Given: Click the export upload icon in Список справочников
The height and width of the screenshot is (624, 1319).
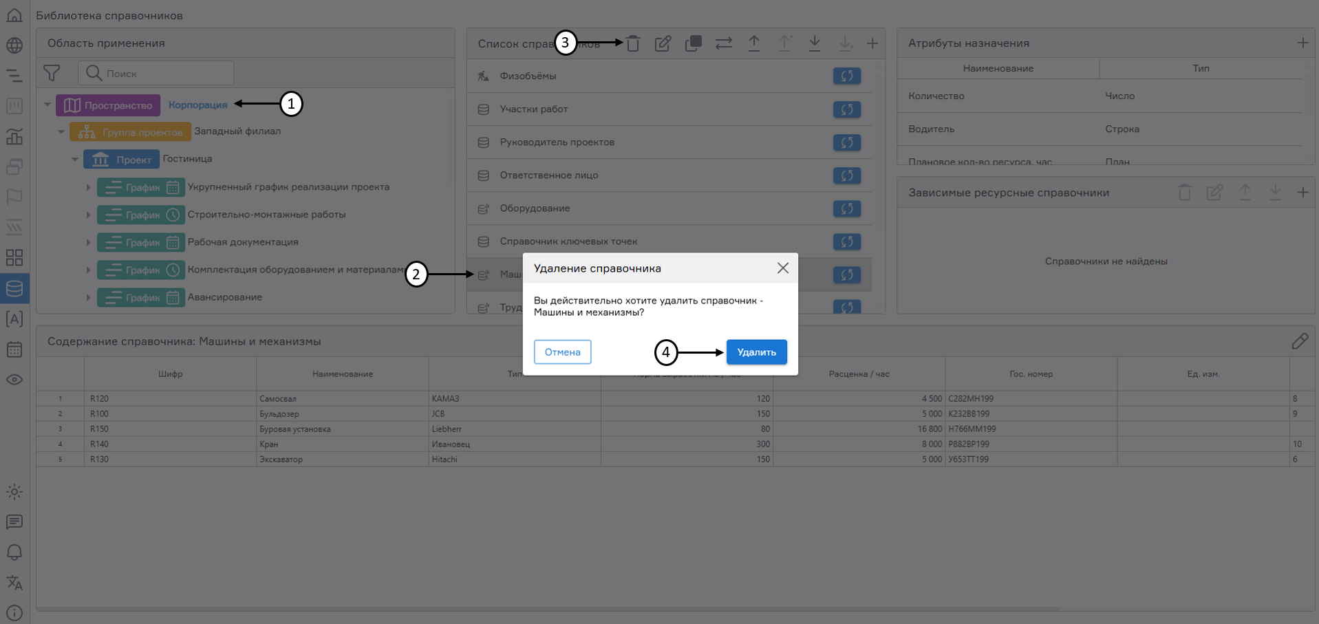Looking at the screenshot, I should pos(754,43).
